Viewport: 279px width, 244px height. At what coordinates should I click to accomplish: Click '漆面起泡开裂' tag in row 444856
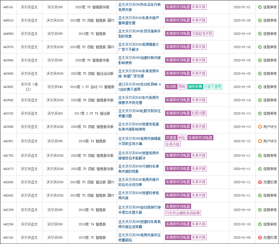202,33
